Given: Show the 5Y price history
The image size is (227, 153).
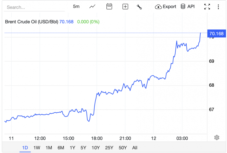Looking at the screenshot, I should [83, 148].
